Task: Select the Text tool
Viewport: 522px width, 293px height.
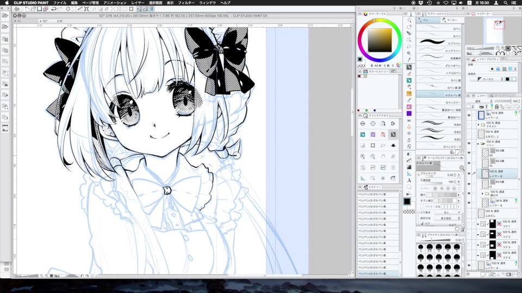Action: (409, 180)
